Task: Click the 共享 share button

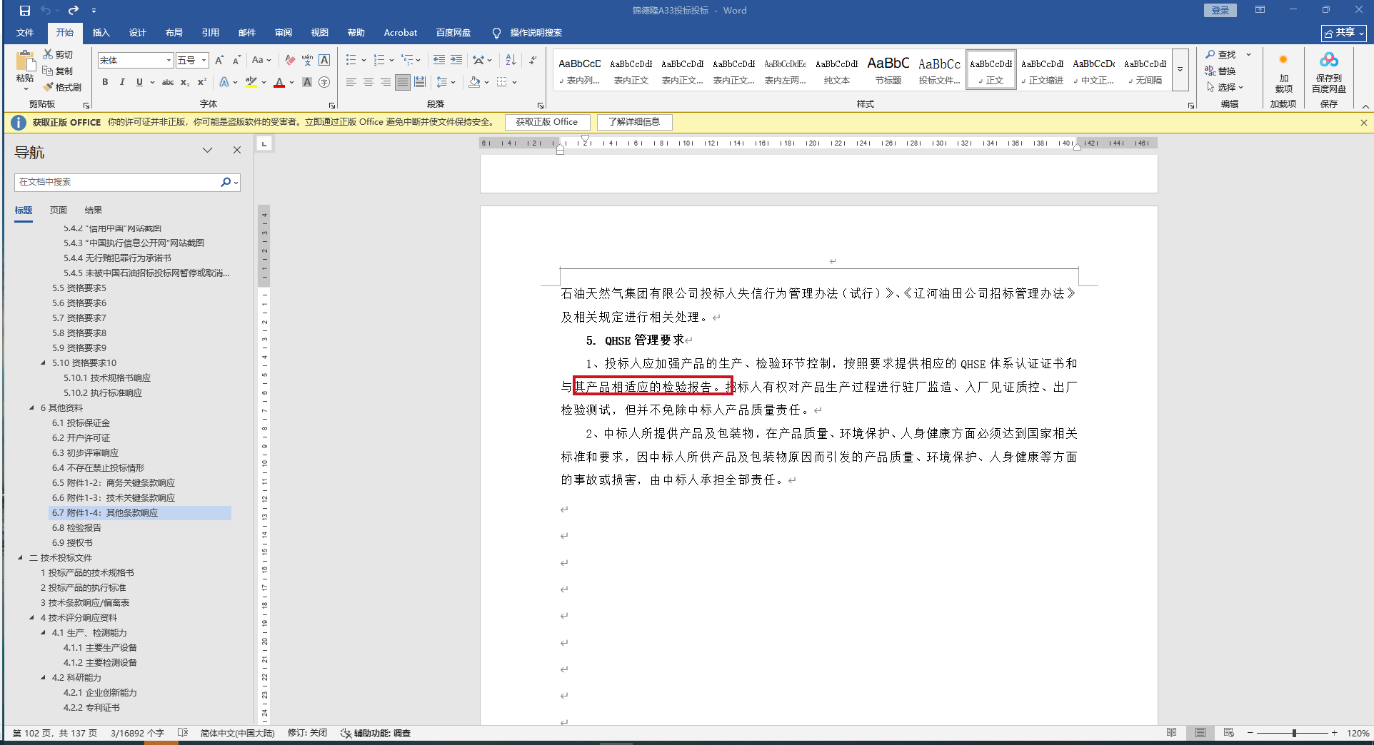Action: 1343,33
